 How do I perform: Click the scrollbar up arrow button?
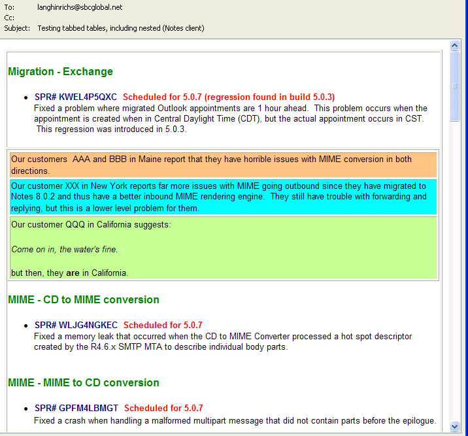click(455, 46)
